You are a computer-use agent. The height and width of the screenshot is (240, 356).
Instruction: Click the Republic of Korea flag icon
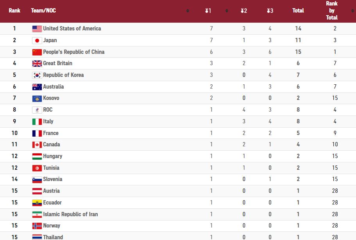click(37, 75)
